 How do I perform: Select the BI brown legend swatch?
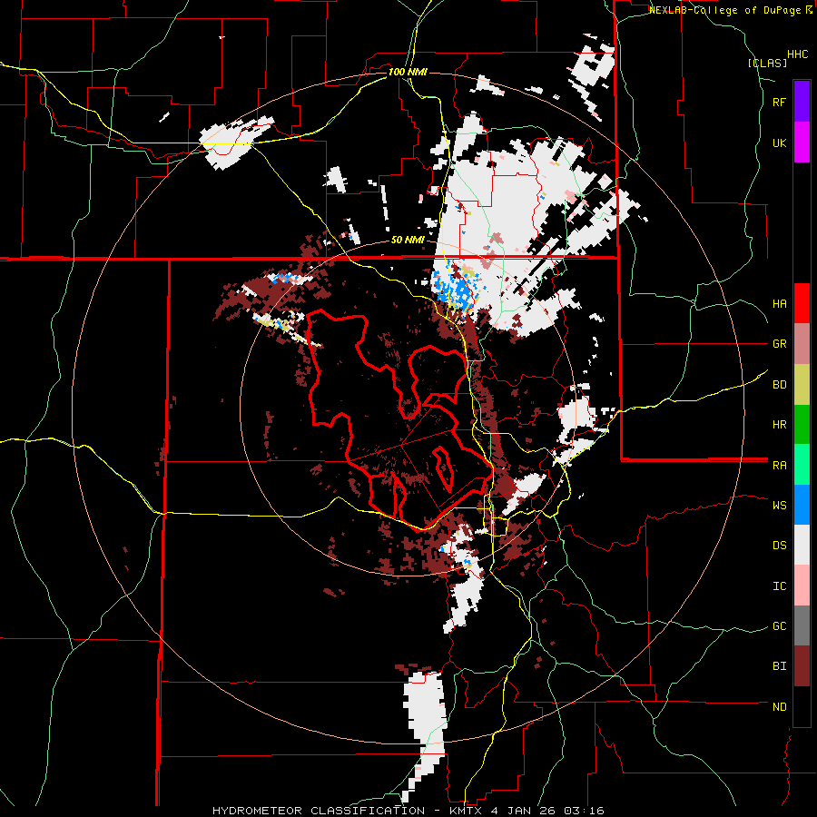click(x=802, y=666)
